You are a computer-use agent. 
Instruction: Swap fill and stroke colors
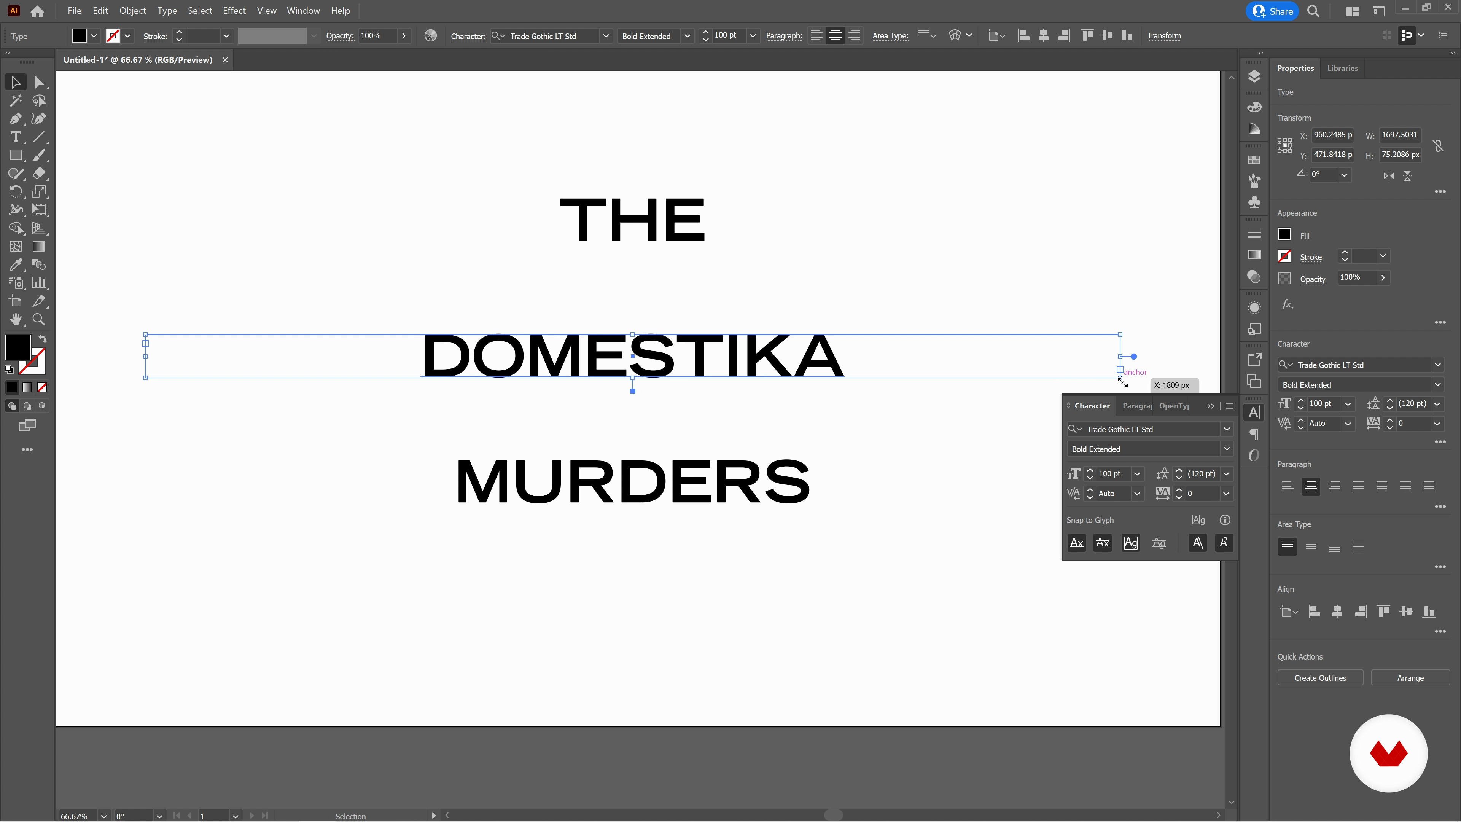(42, 339)
